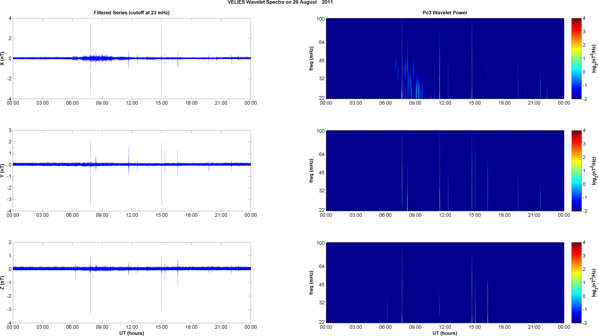Image resolution: width=598 pixels, height=336 pixels.
Task: Click inside the X component filtered series plot
Action: point(132,58)
